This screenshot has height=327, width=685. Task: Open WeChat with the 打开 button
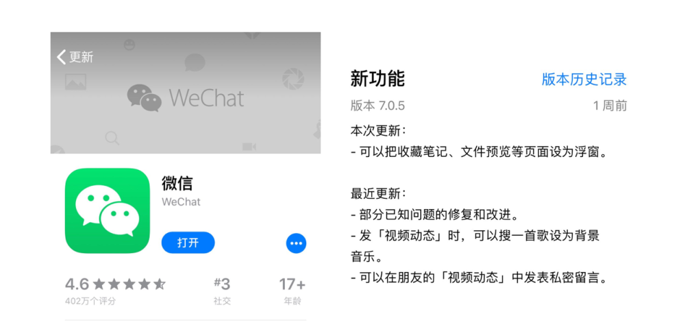(188, 243)
